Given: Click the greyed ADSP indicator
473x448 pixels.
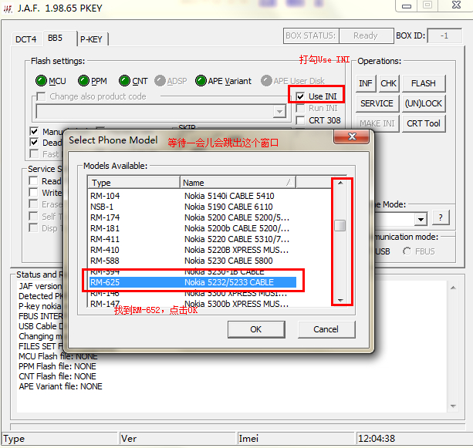Looking at the screenshot, I should (x=160, y=81).
